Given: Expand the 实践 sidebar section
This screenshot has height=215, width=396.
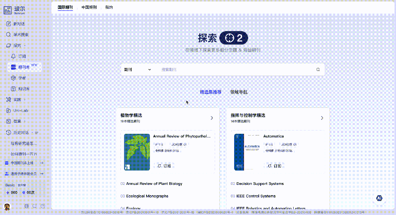Looking at the screenshot, I should click(25, 100).
